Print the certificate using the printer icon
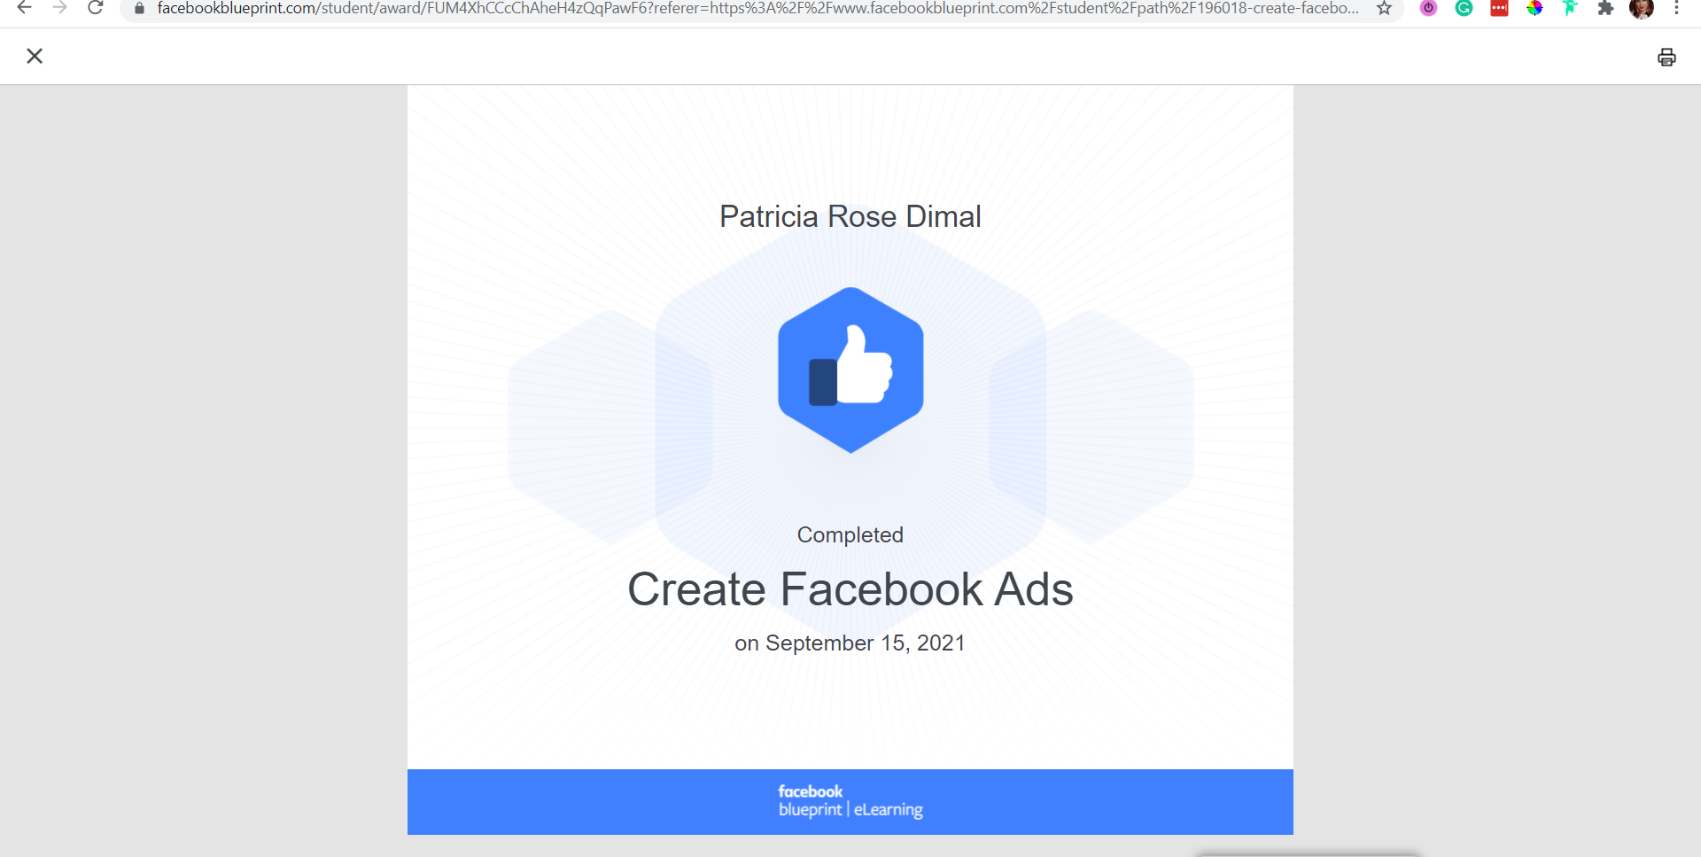 tap(1668, 56)
